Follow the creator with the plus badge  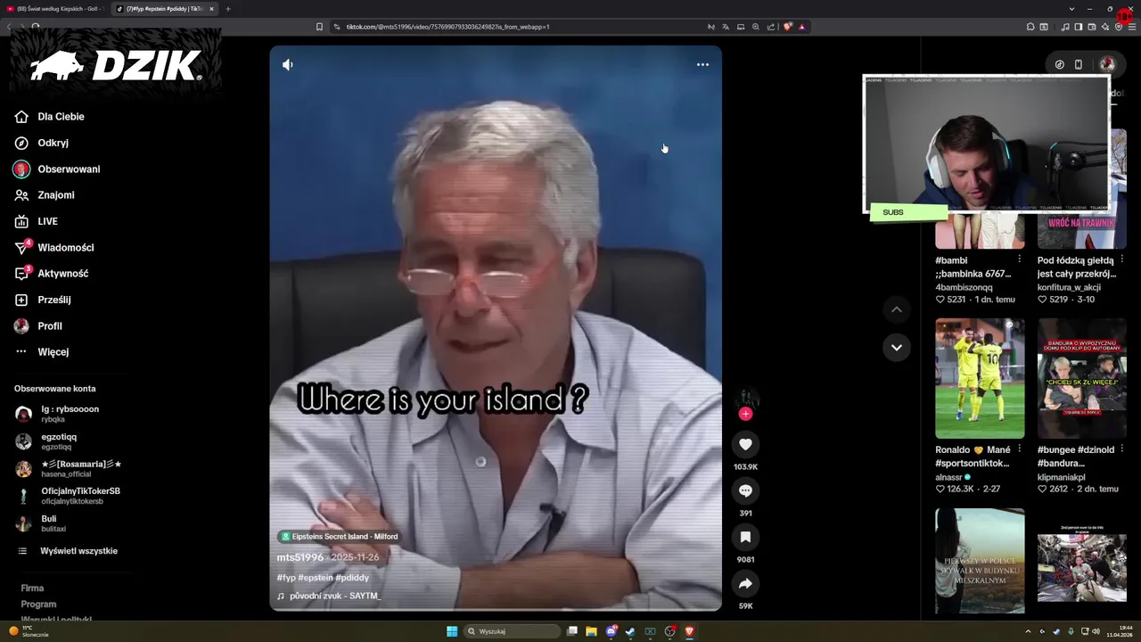(745, 414)
